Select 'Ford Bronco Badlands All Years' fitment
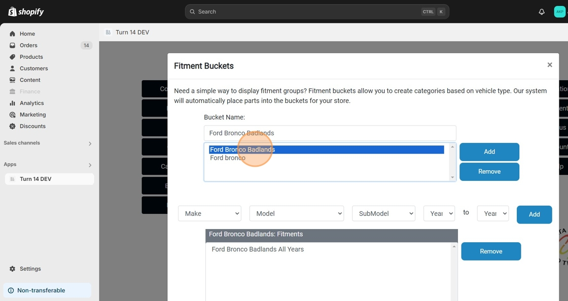This screenshot has height=301, width=568. (258, 249)
